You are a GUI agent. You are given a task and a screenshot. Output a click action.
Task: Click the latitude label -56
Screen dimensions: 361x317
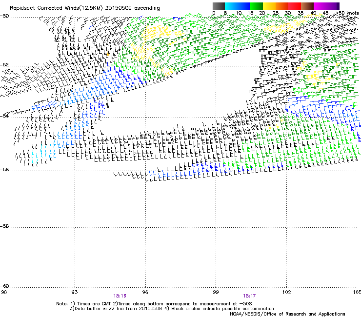4,170
